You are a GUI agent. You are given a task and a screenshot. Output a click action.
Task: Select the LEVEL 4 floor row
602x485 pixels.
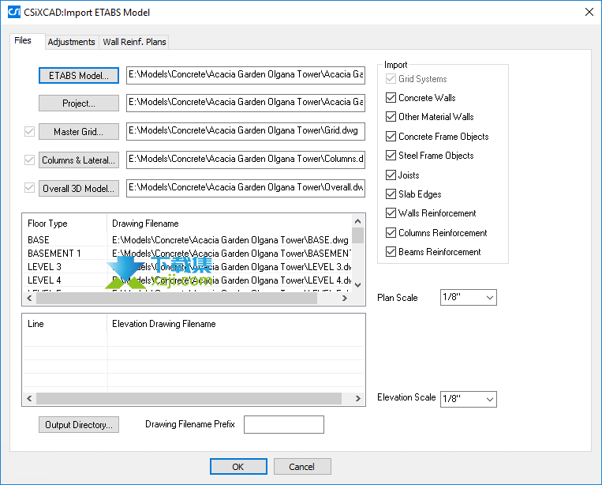coord(187,280)
